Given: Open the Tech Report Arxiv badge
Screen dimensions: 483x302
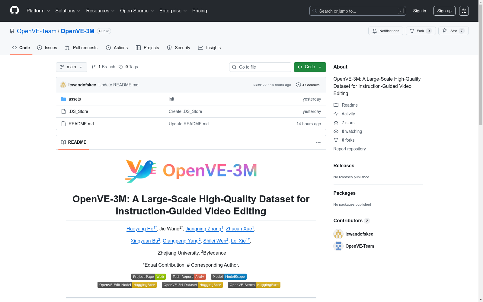Looking at the screenshot, I should (188, 277).
